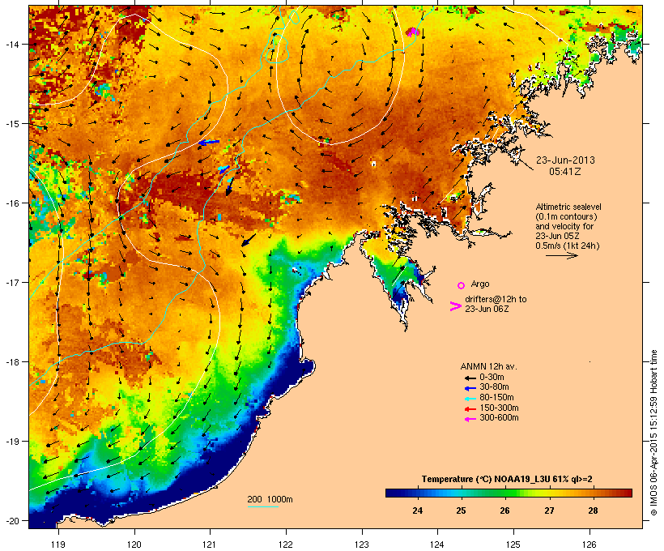
Task: Click the magenta drifters arrowhead legend symbol
Action: point(455,306)
